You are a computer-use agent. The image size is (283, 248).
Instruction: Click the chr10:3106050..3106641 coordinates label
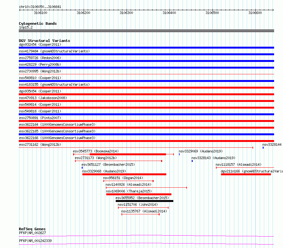pos(40,7)
